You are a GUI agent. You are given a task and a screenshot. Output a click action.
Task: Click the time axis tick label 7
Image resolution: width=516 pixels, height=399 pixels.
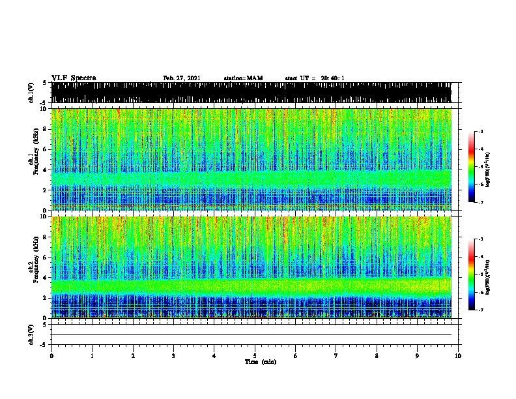click(x=336, y=356)
